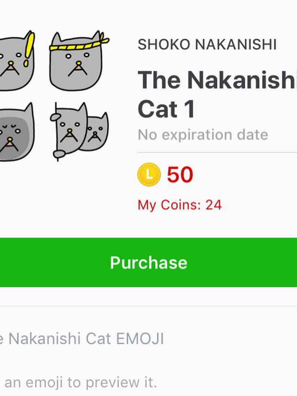297x396 pixels.
Task: Click the price of 50 coins
Action: 180,175
